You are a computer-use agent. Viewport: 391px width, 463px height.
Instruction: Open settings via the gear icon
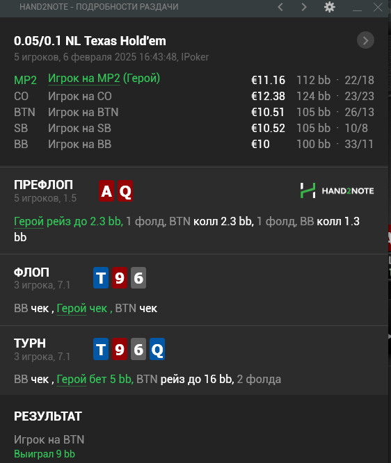329,7
